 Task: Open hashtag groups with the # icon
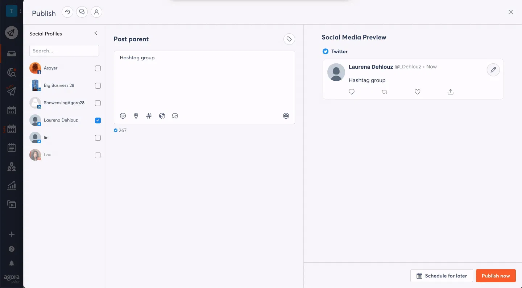[x=149, y=116]
